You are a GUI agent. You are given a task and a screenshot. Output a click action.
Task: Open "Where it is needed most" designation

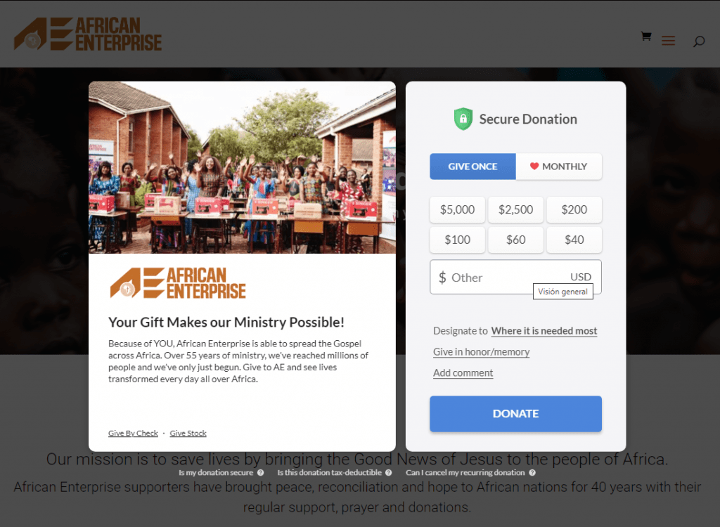click(544, 331)
